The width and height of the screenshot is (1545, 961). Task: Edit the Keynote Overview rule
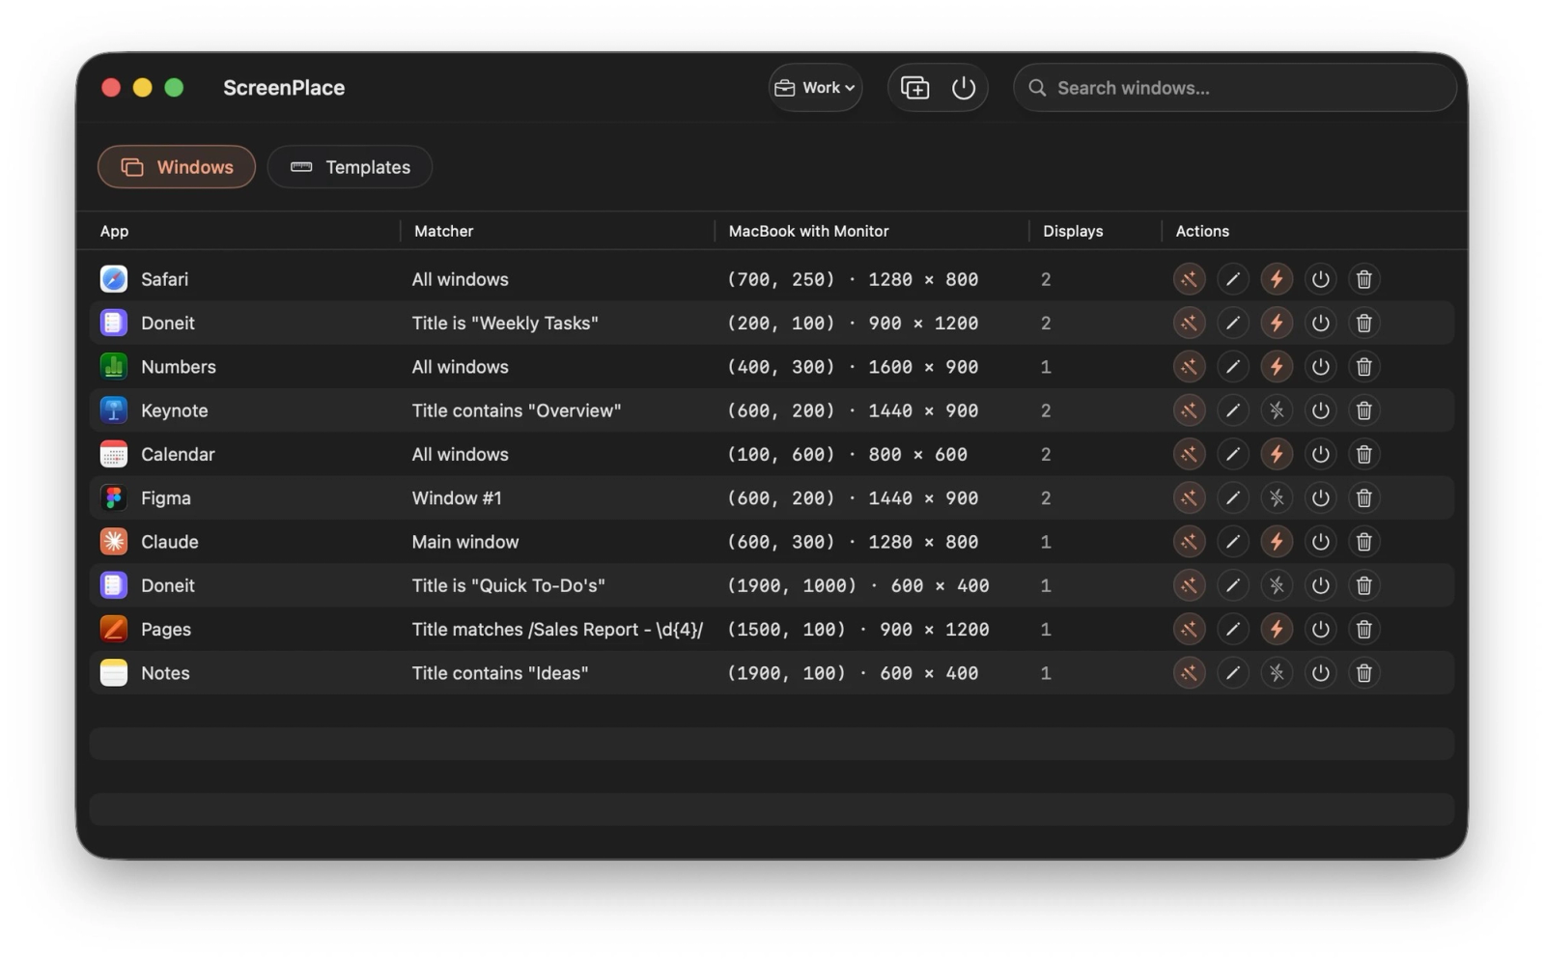(x=1232, y=410)
